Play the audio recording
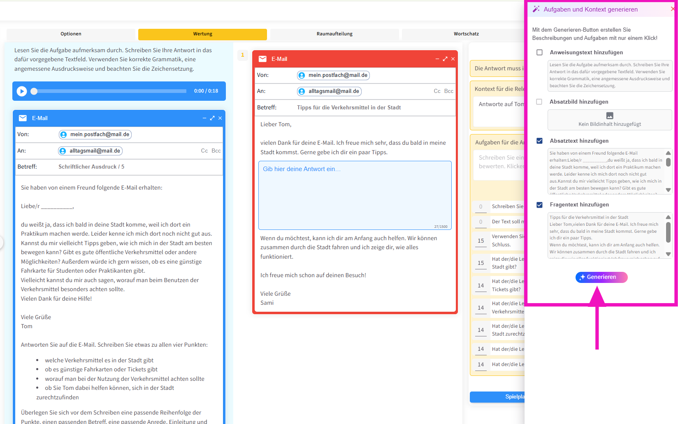Screen dimensions: 678x424 22,91
